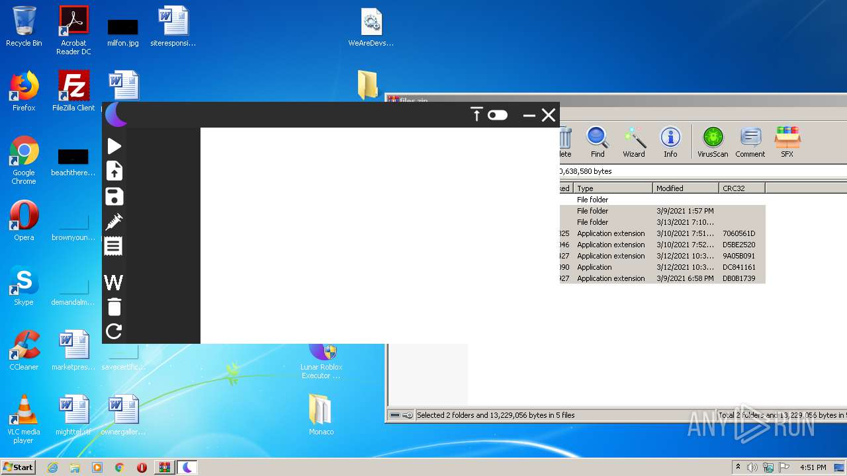Open Comment in WinRAR toolbar
Viewport: 847px width, 476px height.
750,142
